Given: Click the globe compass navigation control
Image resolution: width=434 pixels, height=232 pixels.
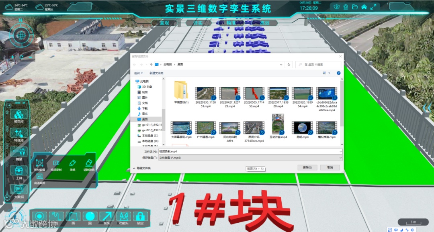Looking at the screenshot, I should [21, 35].
